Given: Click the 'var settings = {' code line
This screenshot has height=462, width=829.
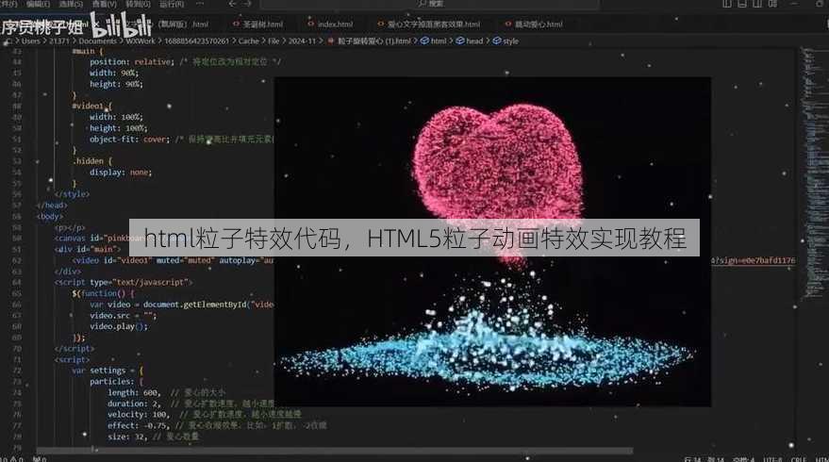Looking at the screenshot, I should (108, 371).
